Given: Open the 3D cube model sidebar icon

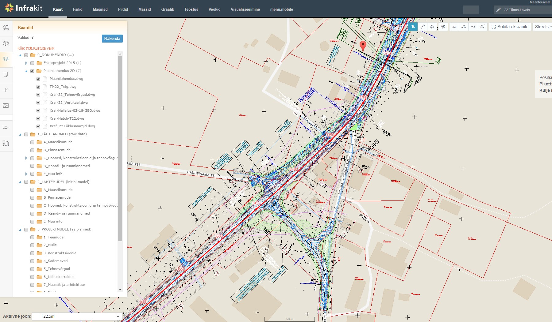Looking at the screenshot, I should click(x=6, y=43).
